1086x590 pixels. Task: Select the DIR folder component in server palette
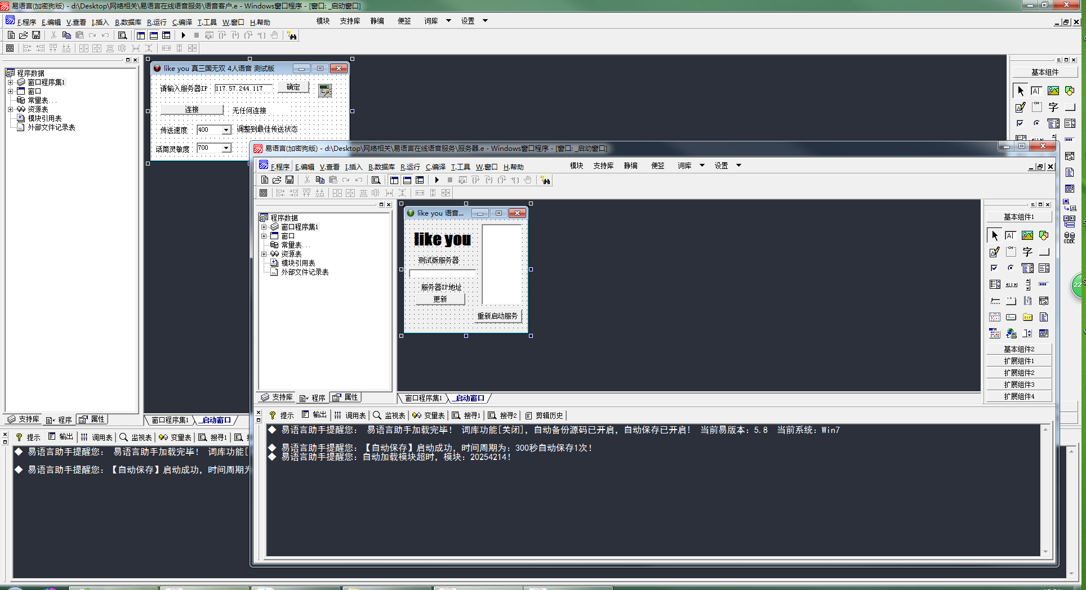tap(1027, 318)
